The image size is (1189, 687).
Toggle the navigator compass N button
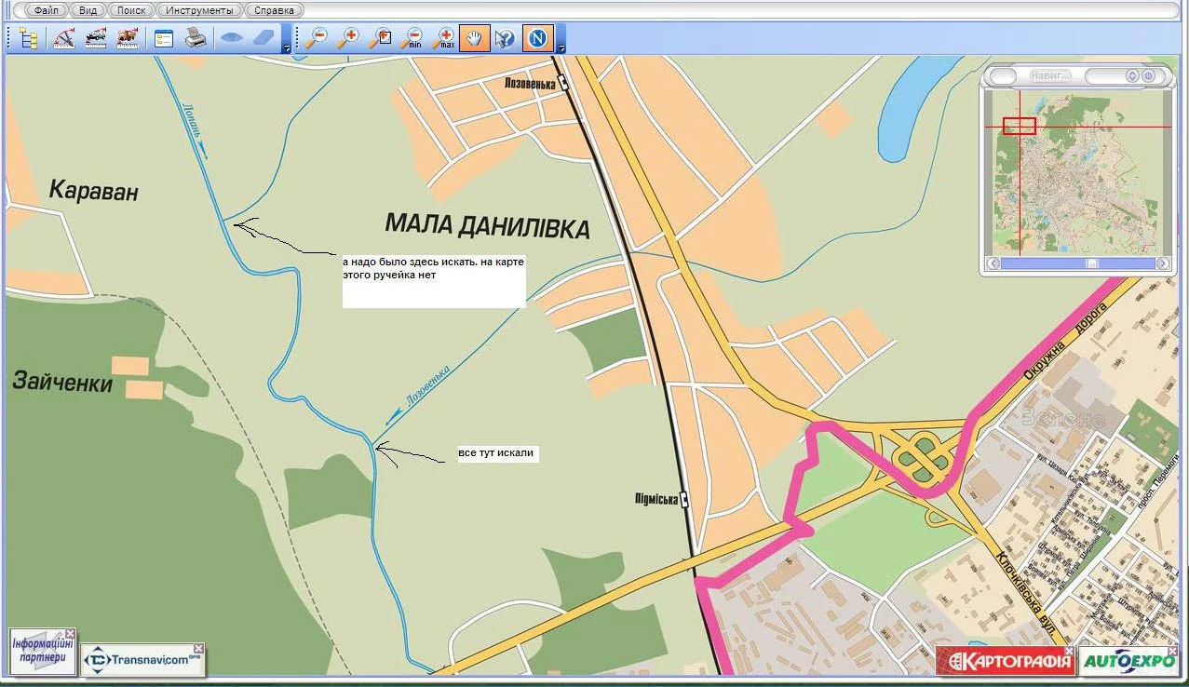(538, 38)
